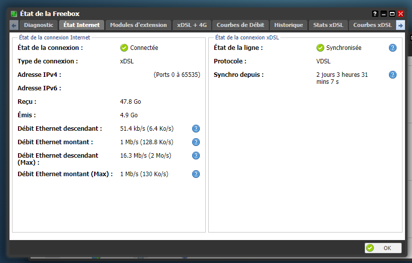The image size is (412, 263).
Task: Click 'État de la connexion xDSL' group title
Action: pyautogui.click(x=247, y=37)
